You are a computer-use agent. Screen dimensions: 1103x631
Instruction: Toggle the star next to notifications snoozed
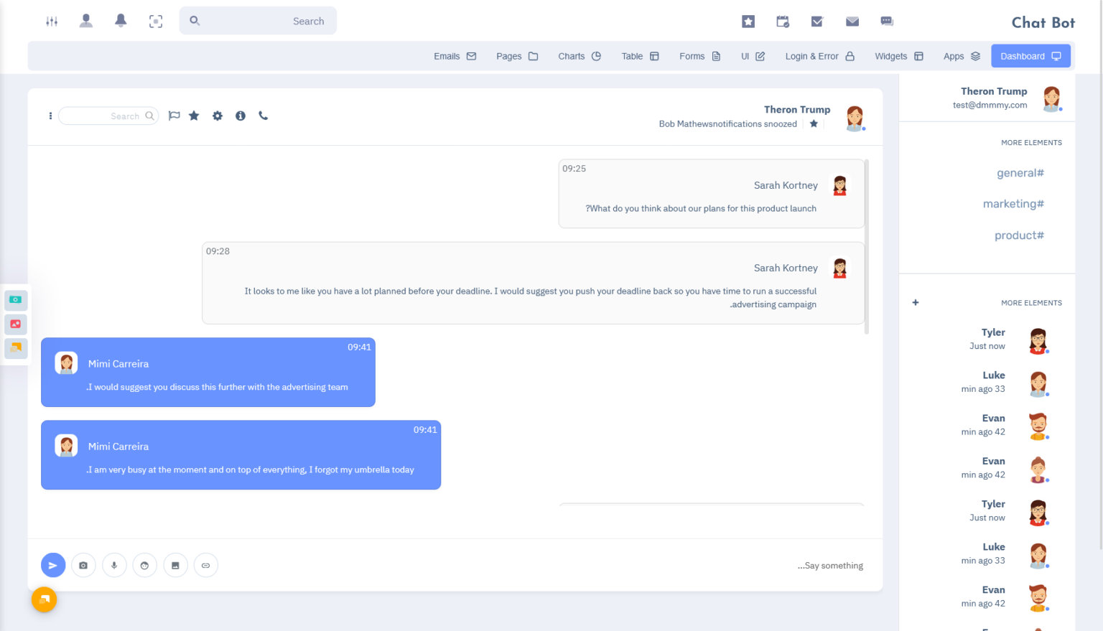pyautogui.click(x=814, y=123)
